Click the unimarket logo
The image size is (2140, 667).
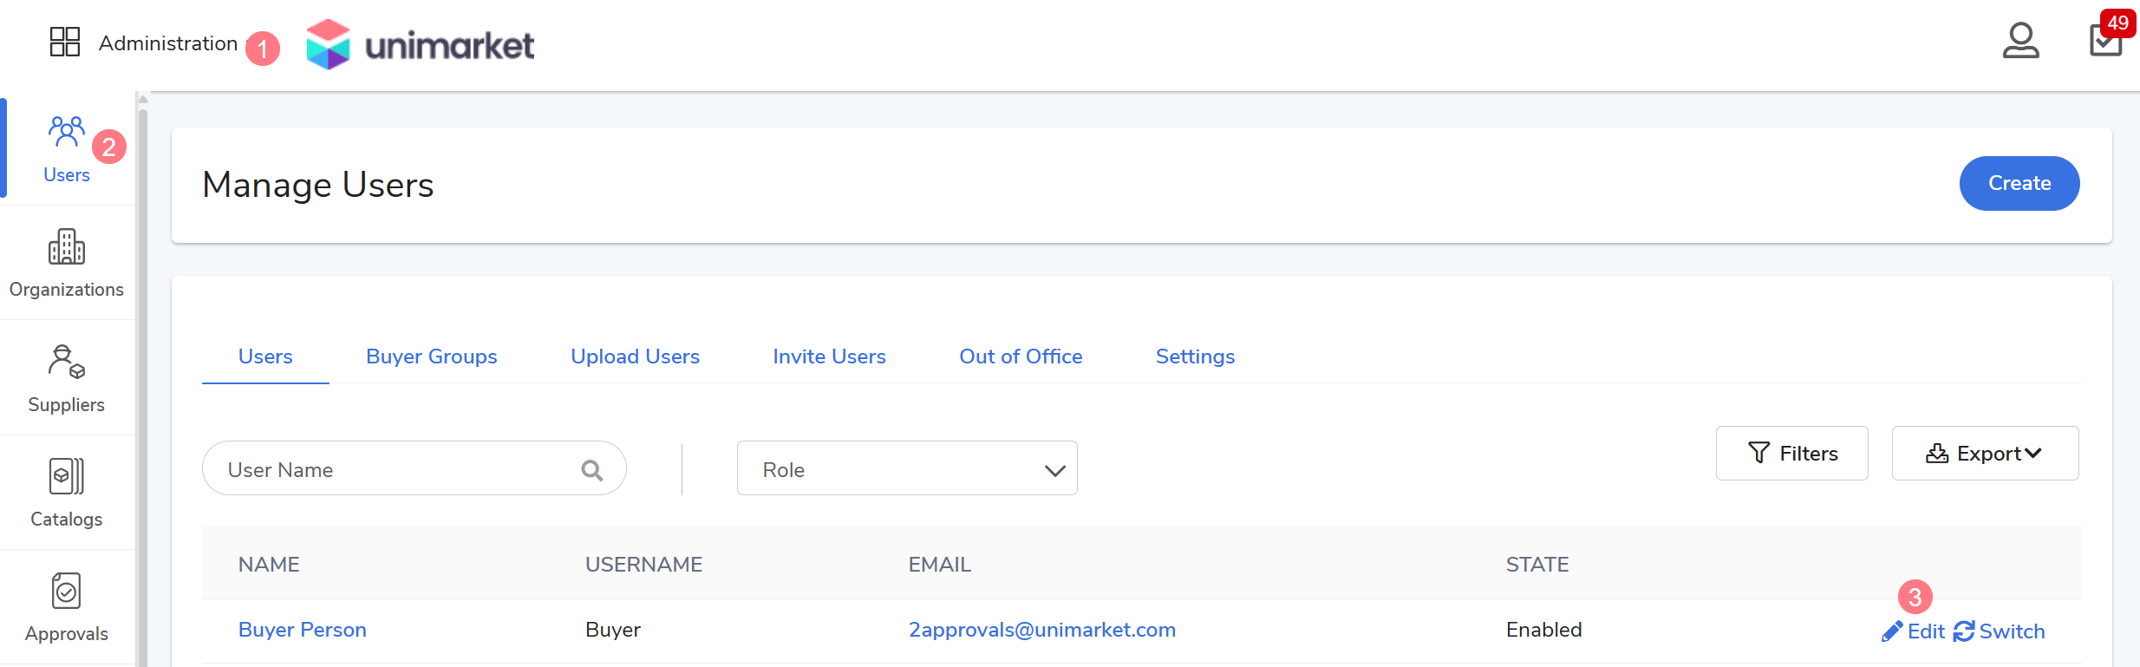[421, 44]
